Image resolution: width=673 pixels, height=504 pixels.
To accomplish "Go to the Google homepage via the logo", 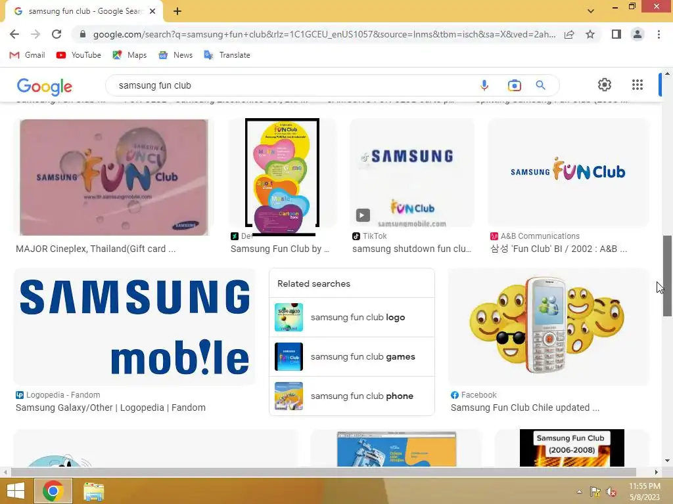I will click(x=45, y=87).
